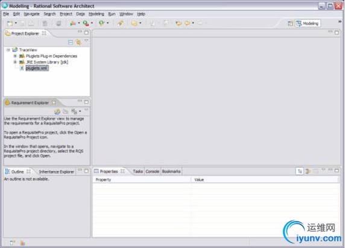Viewport: 345px width, 248px height.
Task: Open Requirement Explorer layout dropdown arrow
Action: (x=80, y=111)
